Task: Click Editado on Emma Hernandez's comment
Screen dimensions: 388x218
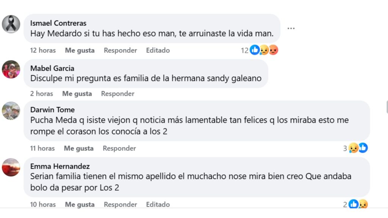Action: click(x=158, y=204)
